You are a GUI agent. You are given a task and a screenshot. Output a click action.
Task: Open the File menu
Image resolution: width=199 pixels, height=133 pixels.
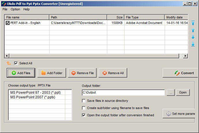pos(5,9)
